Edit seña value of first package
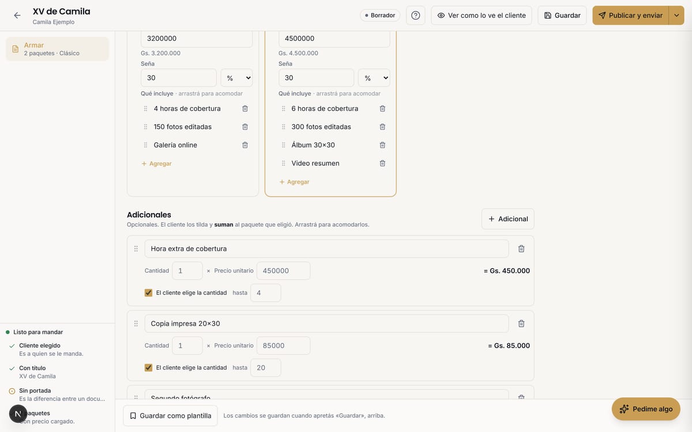692x432 pixels. (x=179, y=78)
